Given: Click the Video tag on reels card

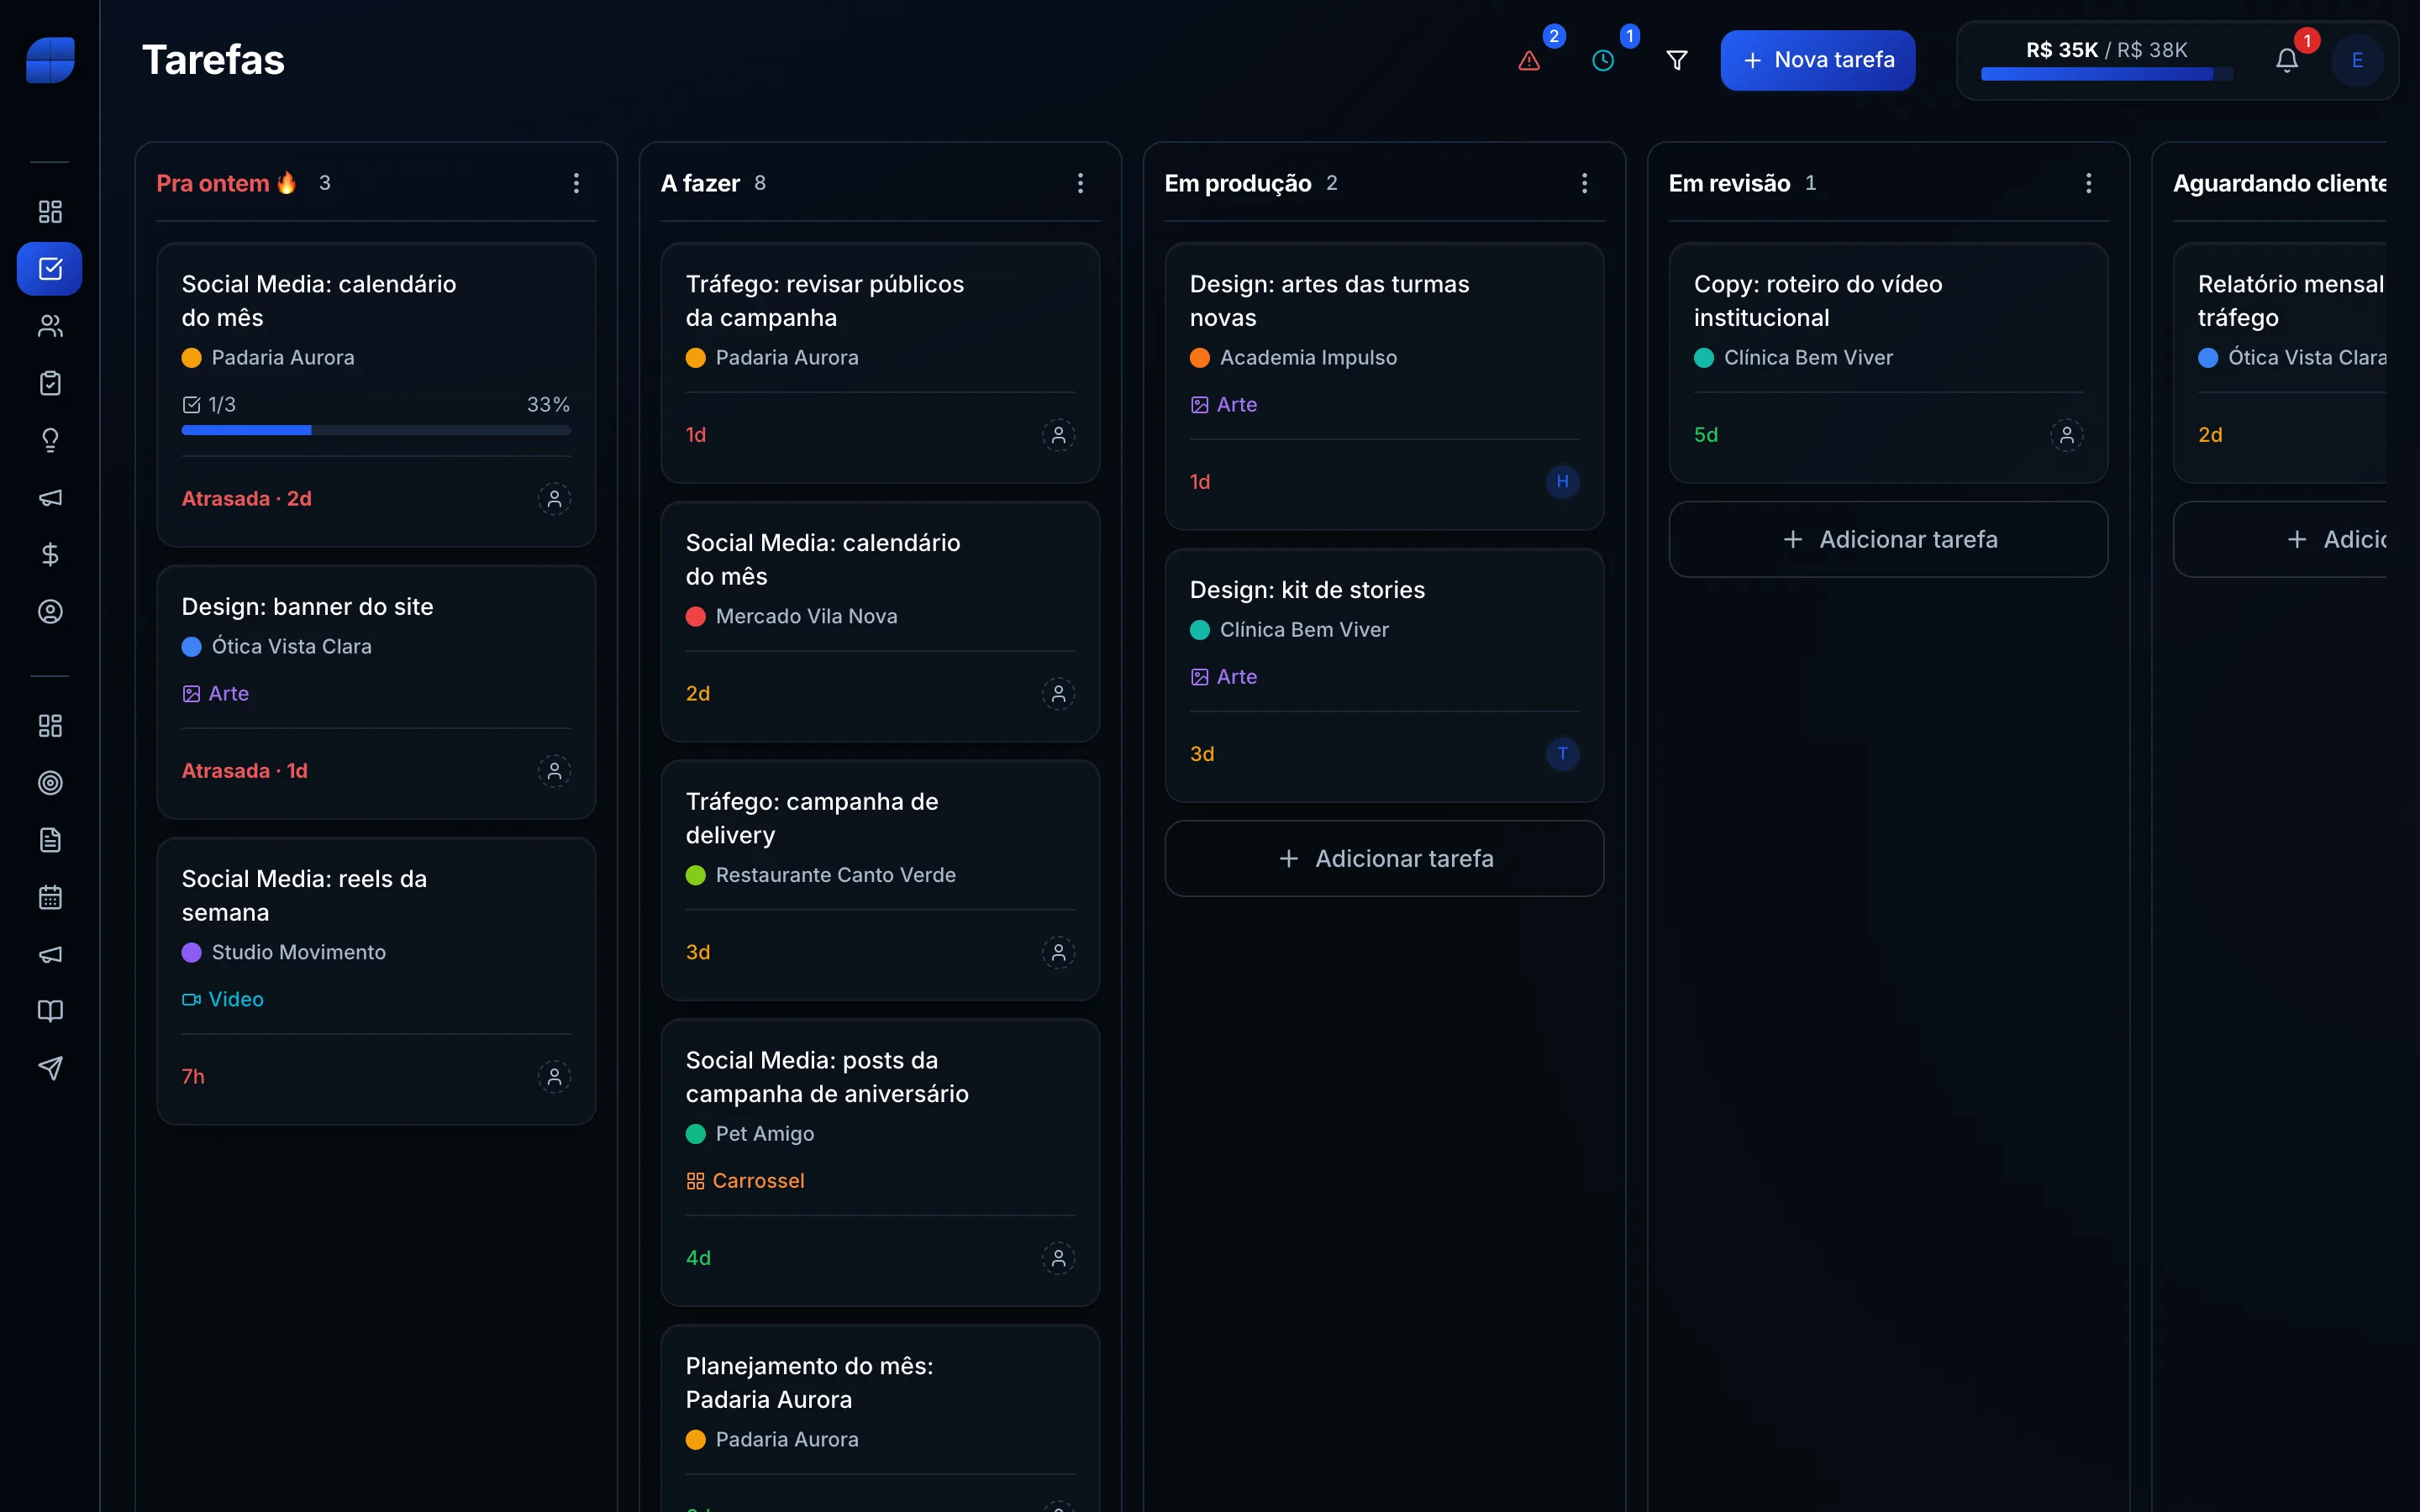Looking at the screenshot, I should [x=223, y=1000].
